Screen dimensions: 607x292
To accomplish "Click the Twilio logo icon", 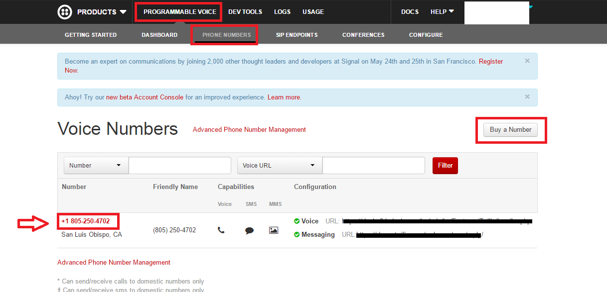I will pos(65,12).
